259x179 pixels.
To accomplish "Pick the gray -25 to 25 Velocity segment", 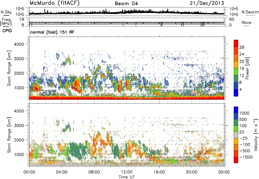I will pyautogui.click(x=236, y=135).
